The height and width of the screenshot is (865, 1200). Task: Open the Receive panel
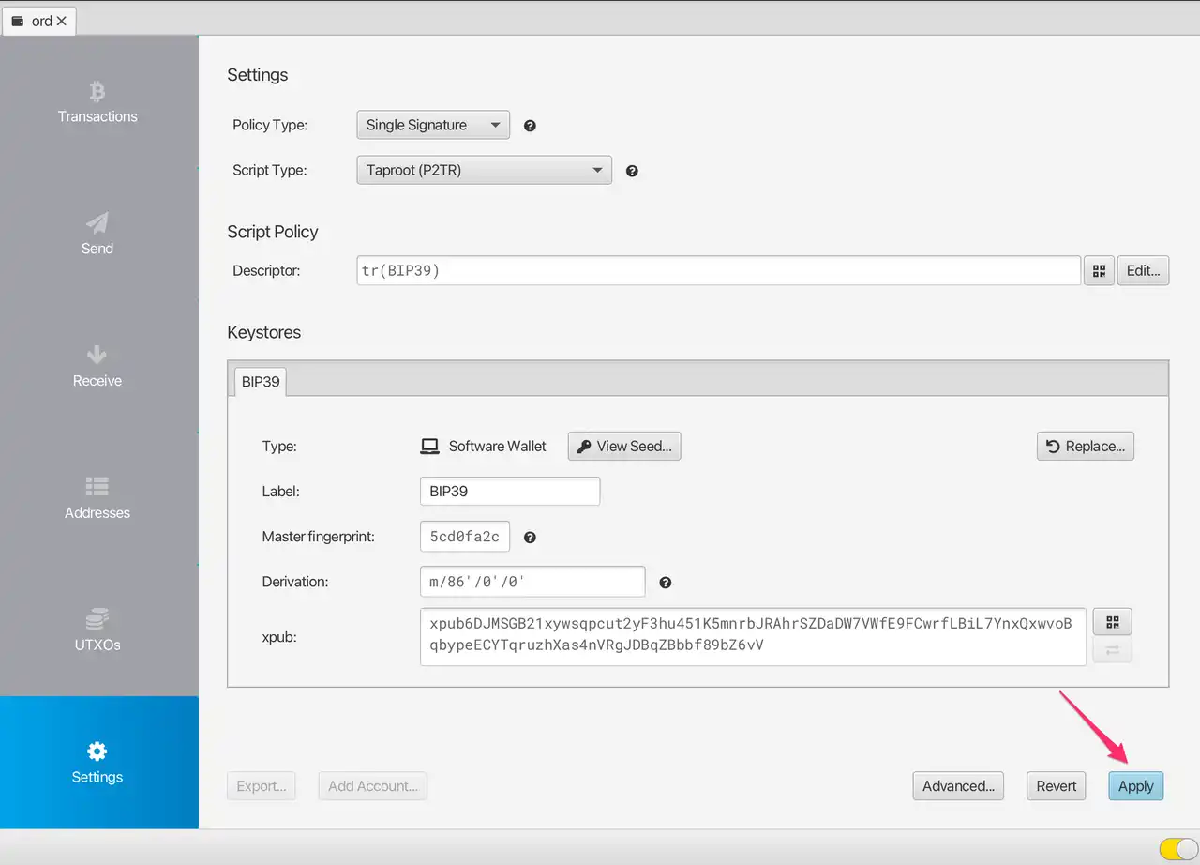click(97, 367)
